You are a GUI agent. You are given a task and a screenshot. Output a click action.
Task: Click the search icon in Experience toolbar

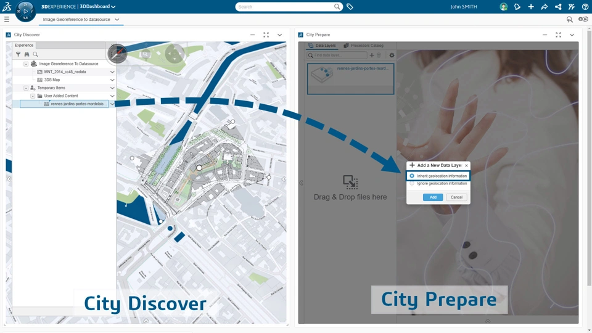click(35, 54)
